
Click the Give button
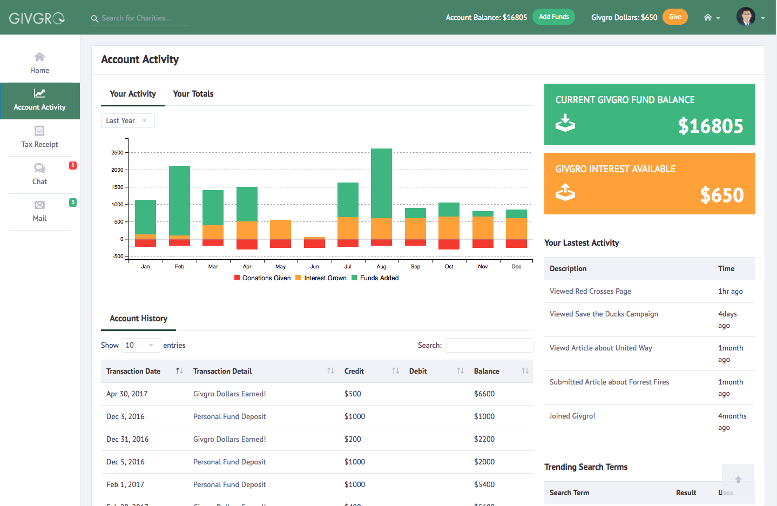675,17
